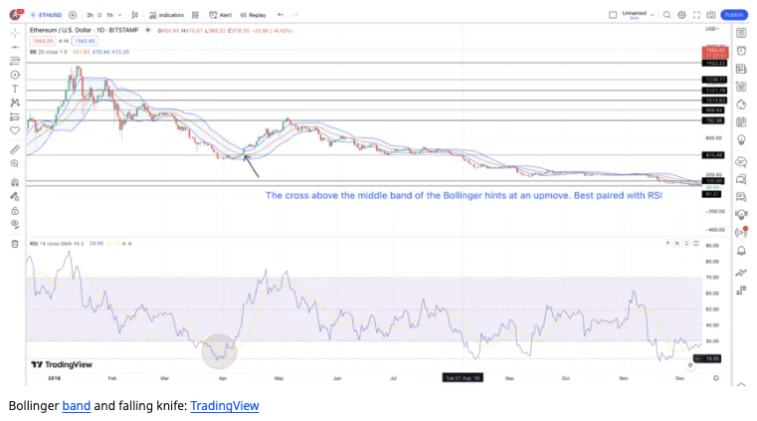
Task: Open the TradingView link in the caption
Action: pyautogui.click(x=225, y=406)
